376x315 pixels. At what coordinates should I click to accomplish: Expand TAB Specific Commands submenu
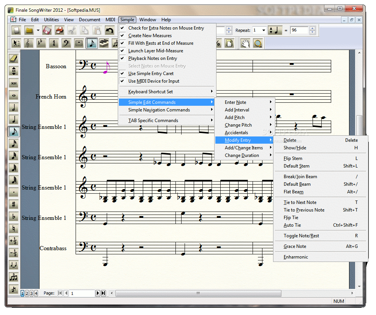pos(167,121)
